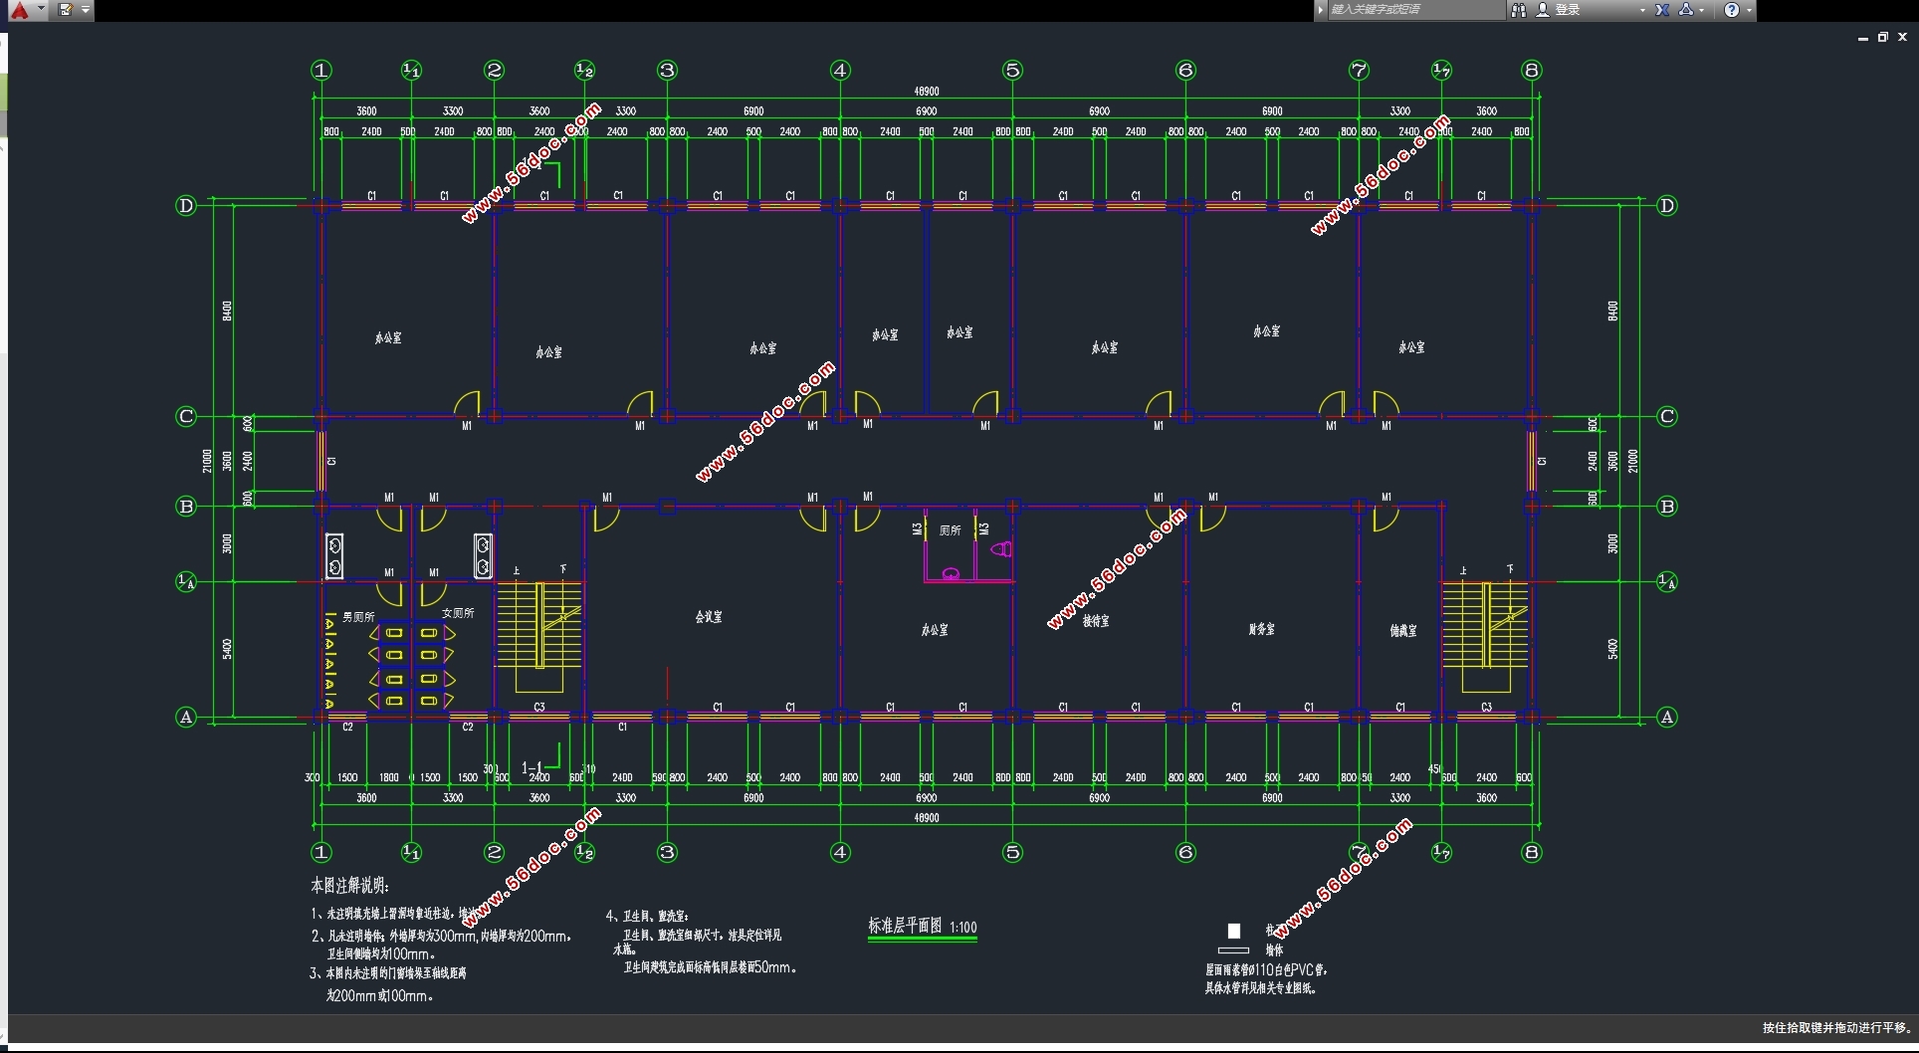Expand the arrow left of the search box
Screen dimensions: 1919x1053
click(x=1321, y=10)
